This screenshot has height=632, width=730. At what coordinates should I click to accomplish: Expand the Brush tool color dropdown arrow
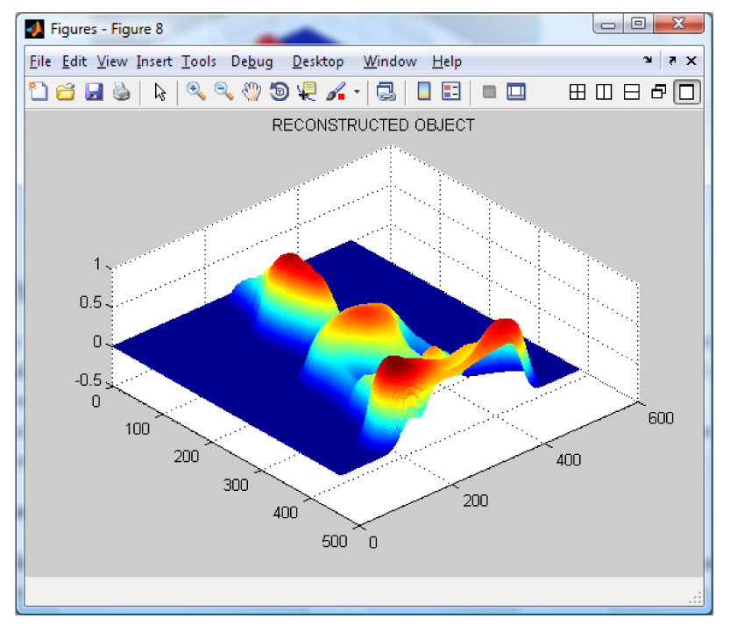(357, 92)
